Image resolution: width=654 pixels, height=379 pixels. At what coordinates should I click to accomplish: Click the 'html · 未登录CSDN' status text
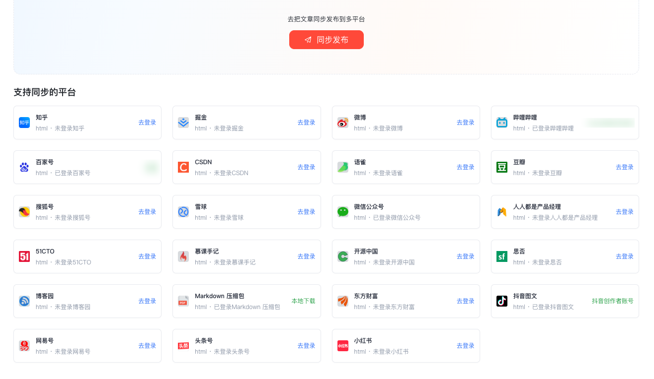(x=222, y=173)
